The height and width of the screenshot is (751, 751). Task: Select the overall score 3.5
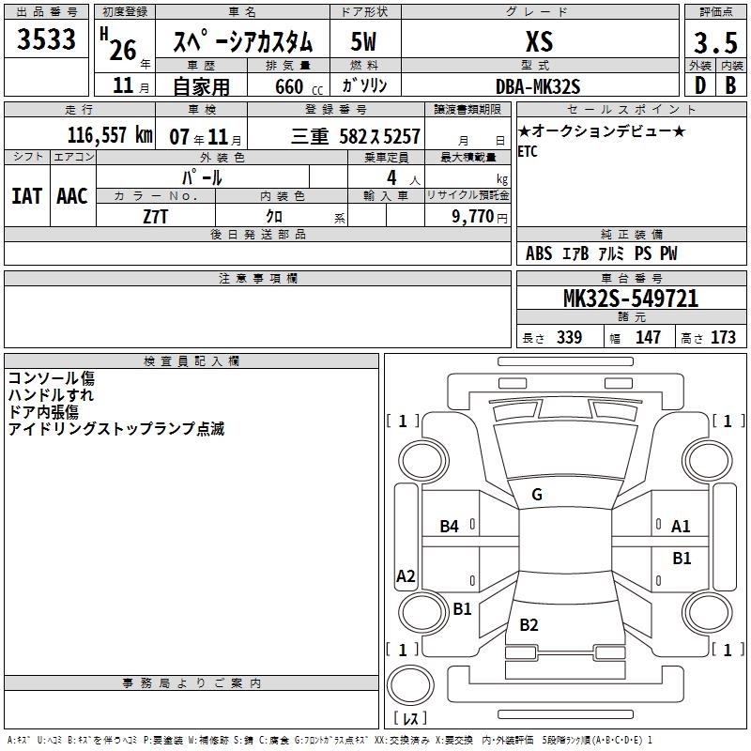pyautogui.click(x=713, y=42)
